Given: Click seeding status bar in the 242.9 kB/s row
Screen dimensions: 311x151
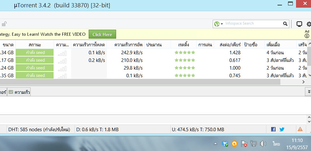Looking at the screenshot, I should pos(35,53).
